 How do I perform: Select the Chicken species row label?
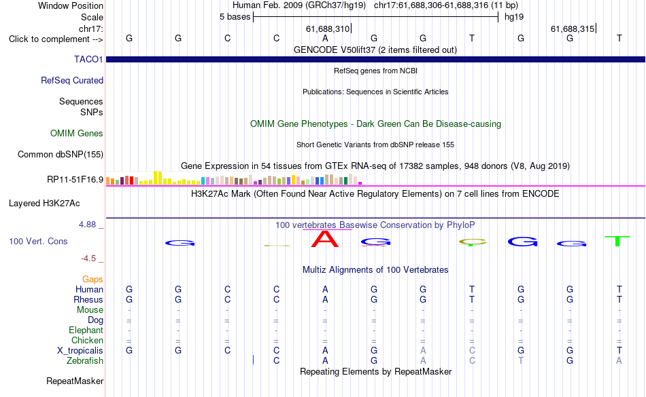pos(87,340)
